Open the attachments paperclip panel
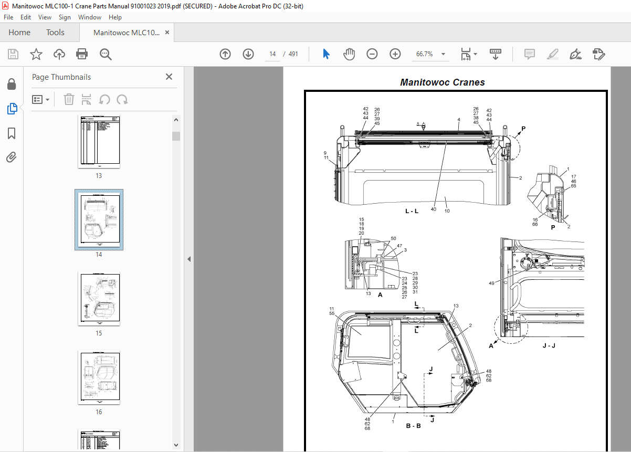 12,157
